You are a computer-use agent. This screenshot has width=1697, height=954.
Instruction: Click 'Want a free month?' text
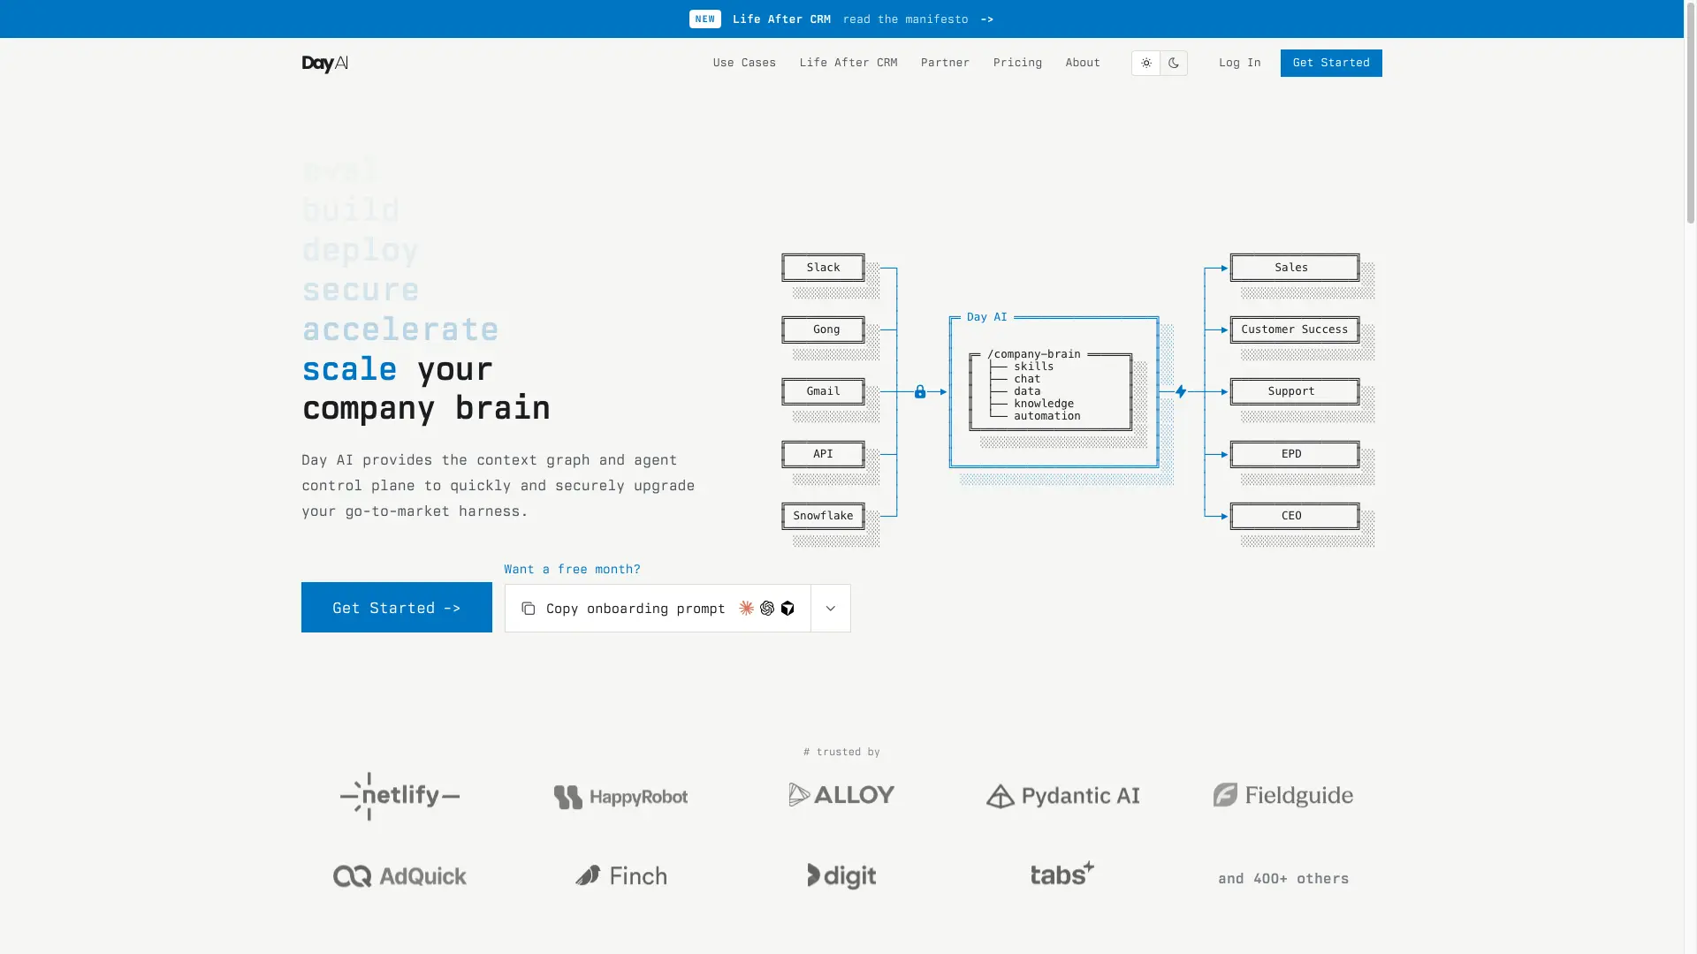[572, 569]
